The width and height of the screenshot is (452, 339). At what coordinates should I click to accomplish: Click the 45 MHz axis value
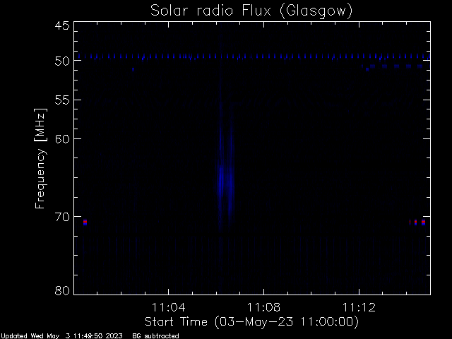tap(62, 25)
